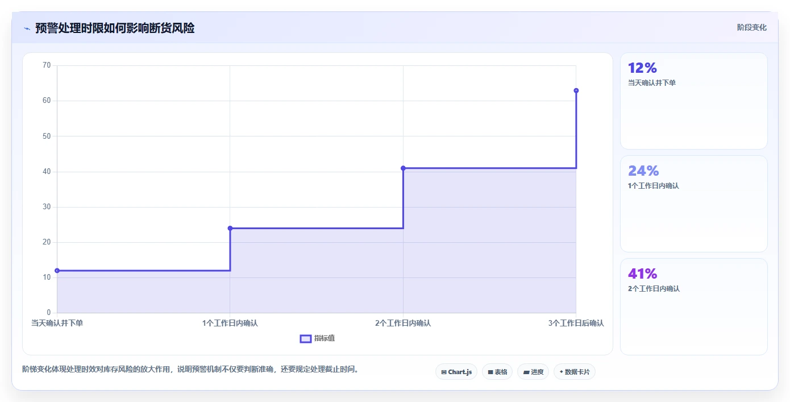Select the 进度 tag chip

(533, 372)
